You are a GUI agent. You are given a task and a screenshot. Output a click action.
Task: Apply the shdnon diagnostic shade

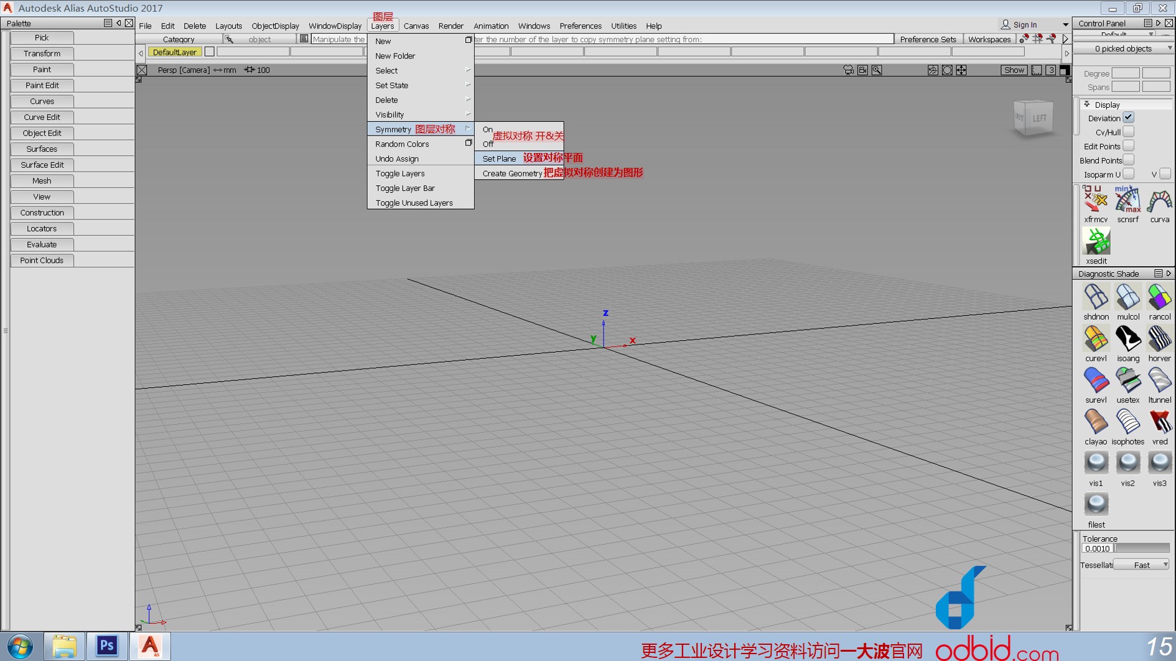click(x=1096, y=297)
